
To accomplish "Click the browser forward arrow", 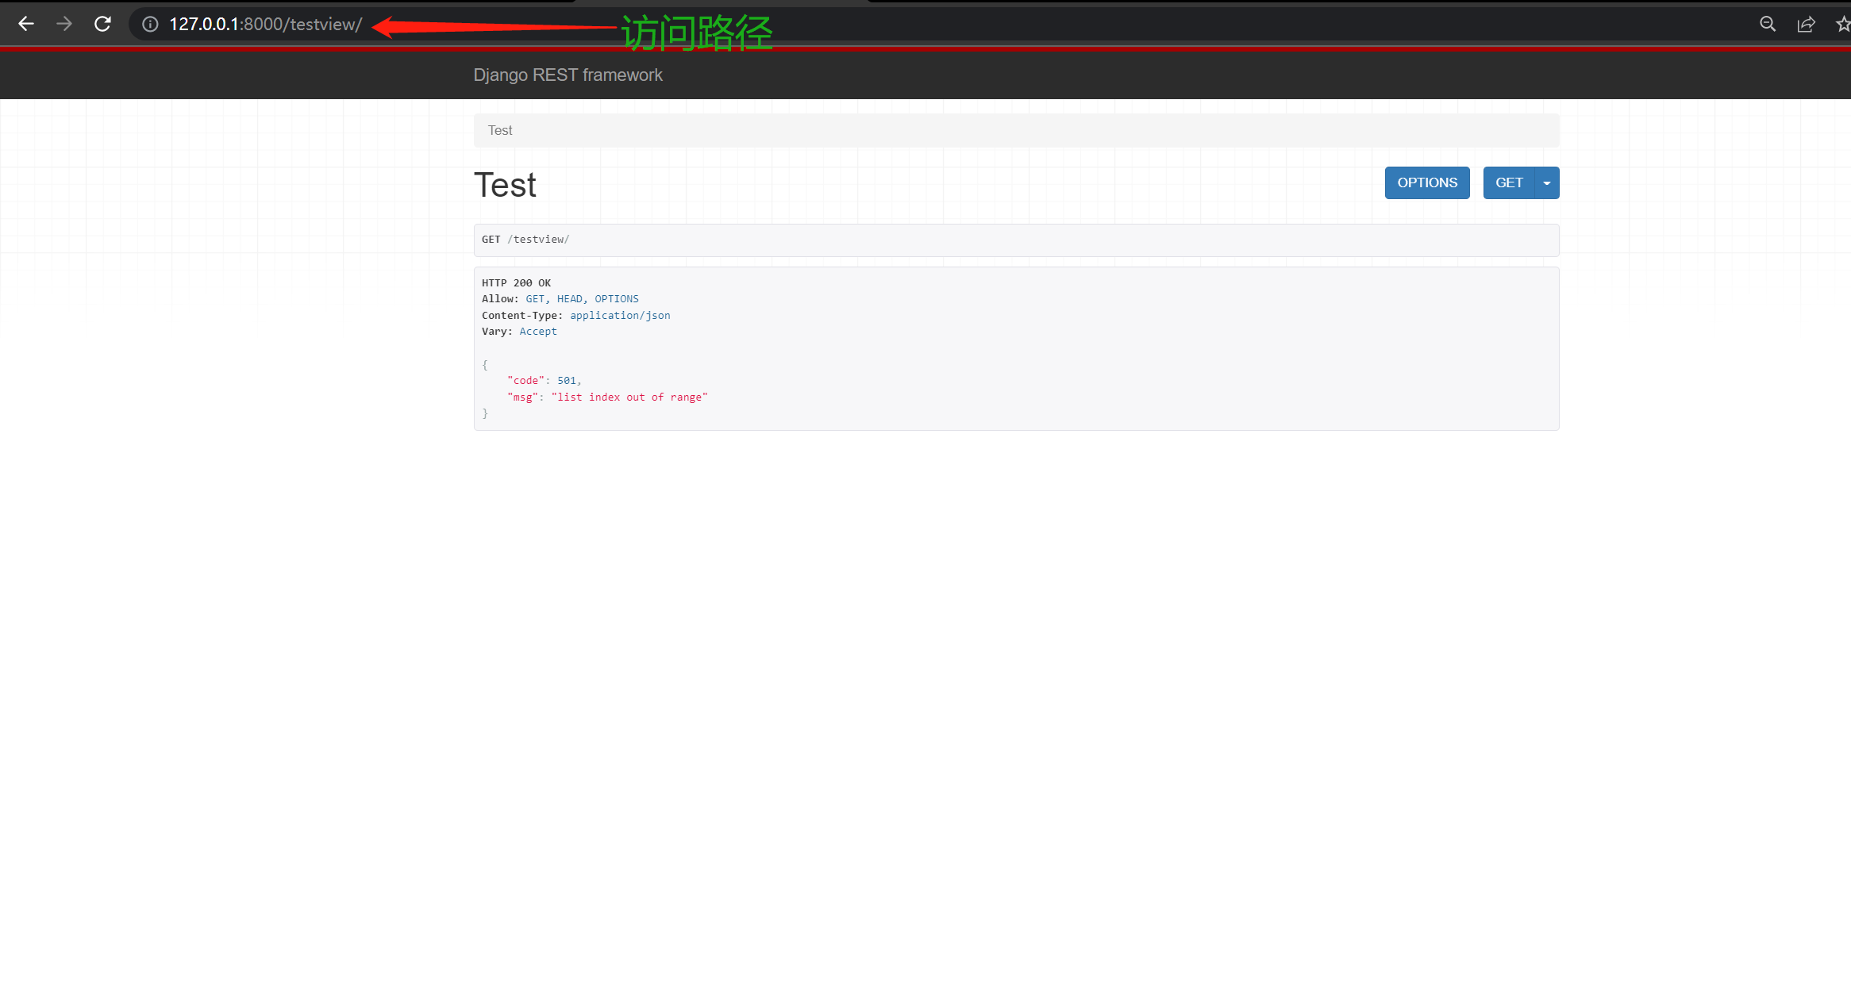I will 64,24.
